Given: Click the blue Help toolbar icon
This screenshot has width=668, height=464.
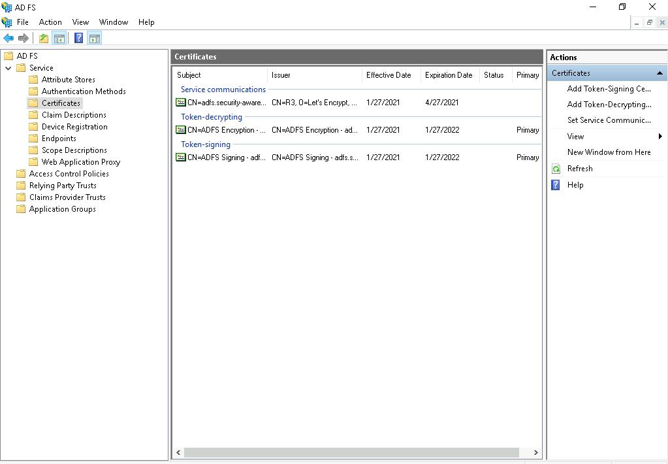Looking at the screenshot, I should pyautogui.click(x=78, y=39).
